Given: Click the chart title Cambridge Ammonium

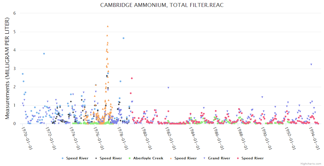Looking at the screenshot, I should pyautogui.click(x=162, y=5).
